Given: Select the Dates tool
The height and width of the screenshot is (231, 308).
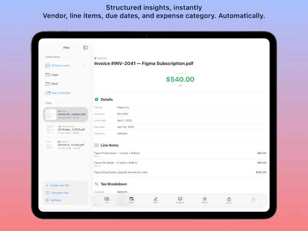Looking at the screenshot, I should click(x=131, y=198).
